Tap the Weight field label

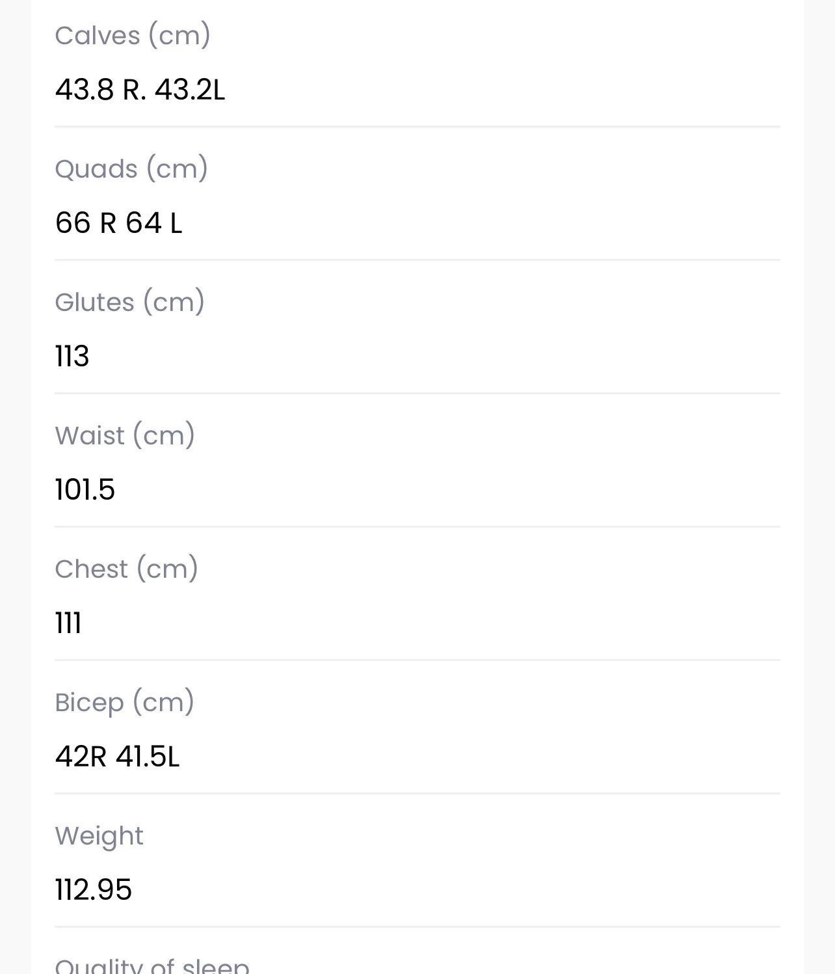99,836
